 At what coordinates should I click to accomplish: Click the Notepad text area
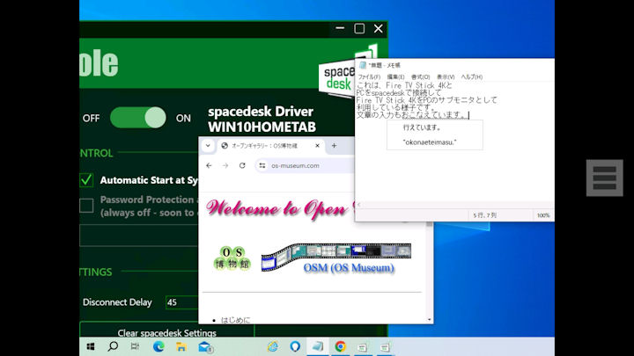pyautogui.click(x=454, y=142)
